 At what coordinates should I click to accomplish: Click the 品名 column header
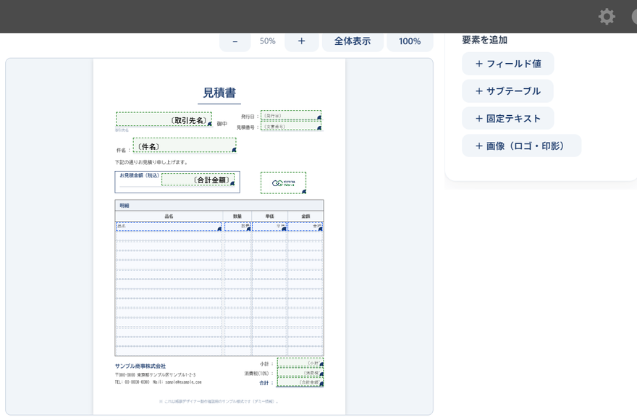click(x=169, y=217)
